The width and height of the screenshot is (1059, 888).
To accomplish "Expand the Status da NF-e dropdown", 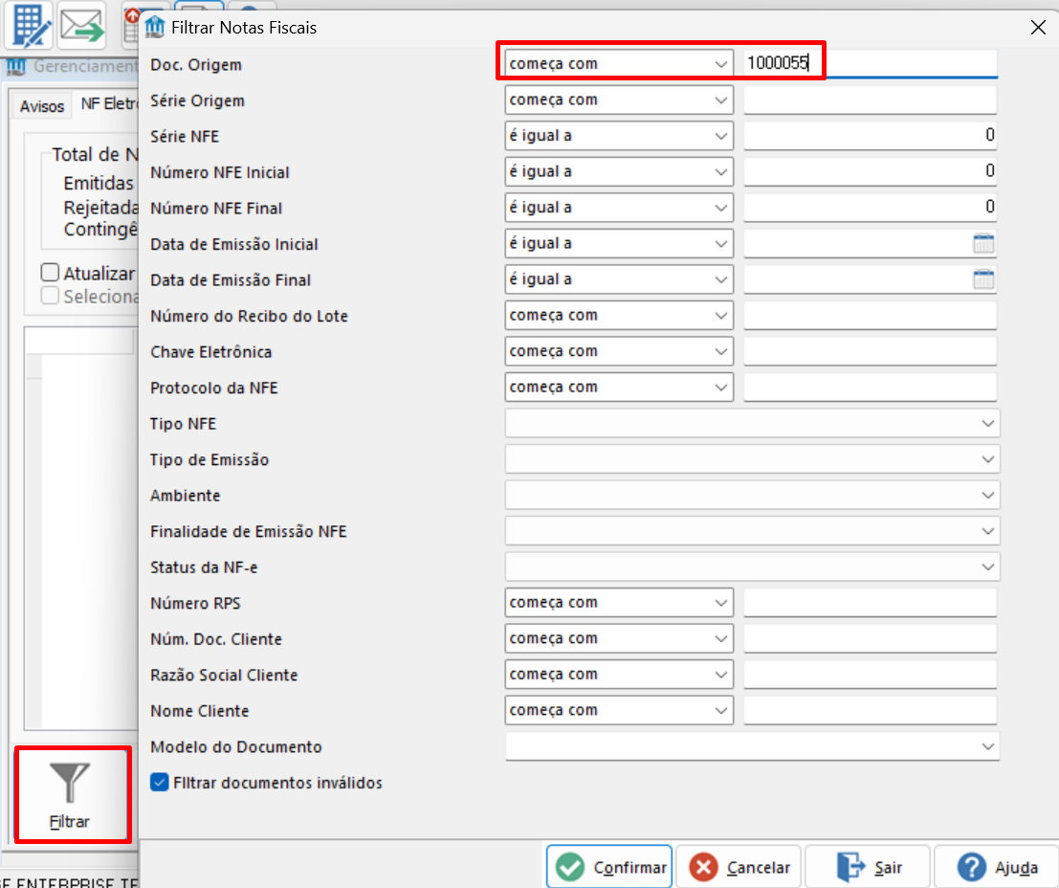I will [x=752, y=566].
